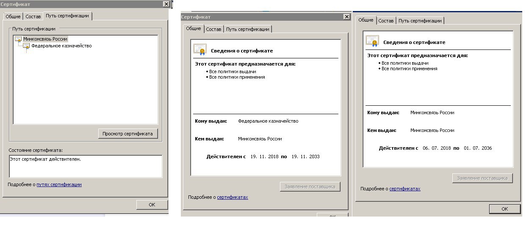Select Путь сертификации tab in left window
The height and width of the screenshot is (247, 529).
coord(67,16)
